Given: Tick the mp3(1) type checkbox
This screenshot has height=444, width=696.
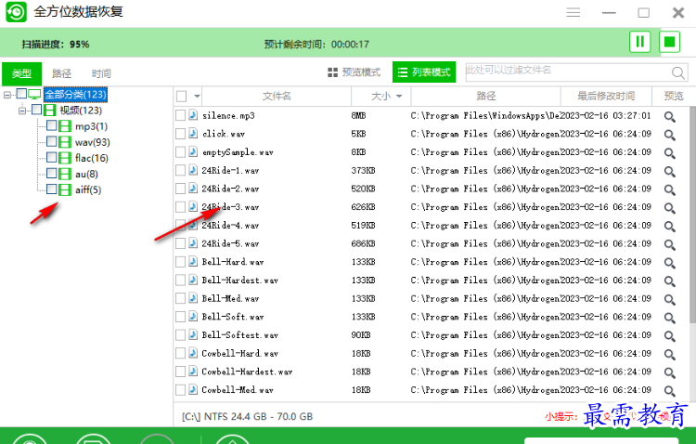Looking at the screenshot, I should pyautogui.click(x=51, y=125).
